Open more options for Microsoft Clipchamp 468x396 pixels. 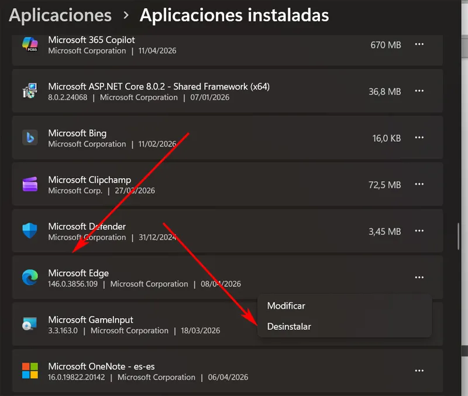pos(419,184)
